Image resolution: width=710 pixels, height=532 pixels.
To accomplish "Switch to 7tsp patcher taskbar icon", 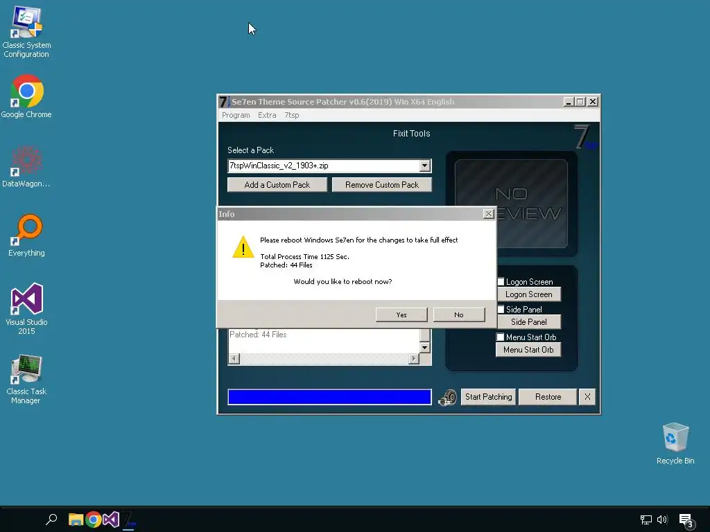I will point(128,520).
